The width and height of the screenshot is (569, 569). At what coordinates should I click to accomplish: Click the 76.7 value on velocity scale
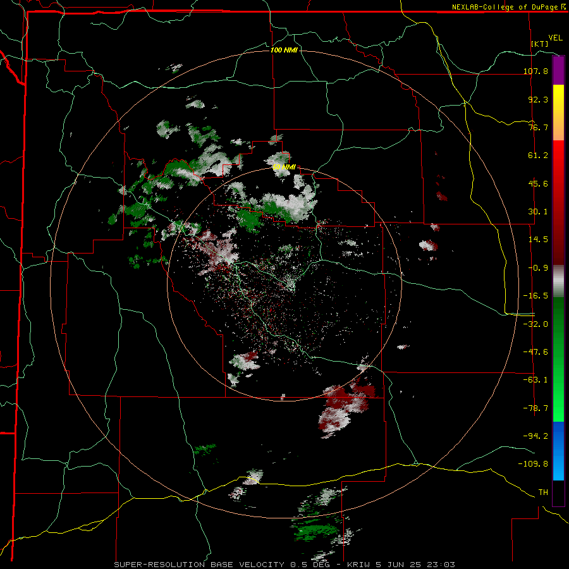[538, 127]
